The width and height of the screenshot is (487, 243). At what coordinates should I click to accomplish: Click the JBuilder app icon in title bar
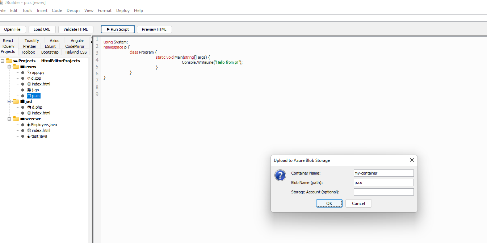point(1,3)
